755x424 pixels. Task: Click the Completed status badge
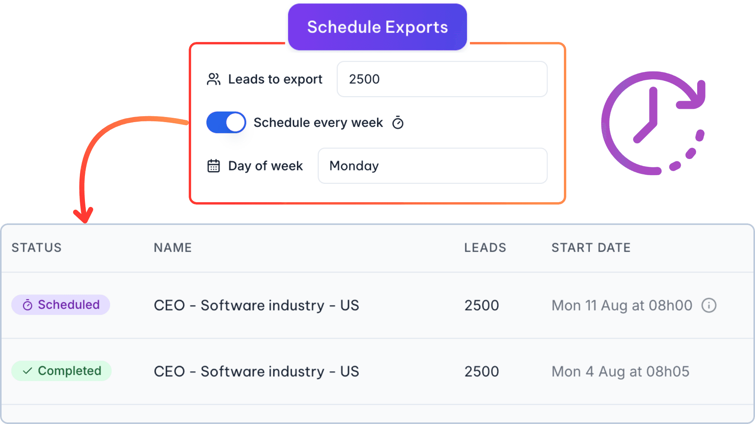[x=61, y=371]
